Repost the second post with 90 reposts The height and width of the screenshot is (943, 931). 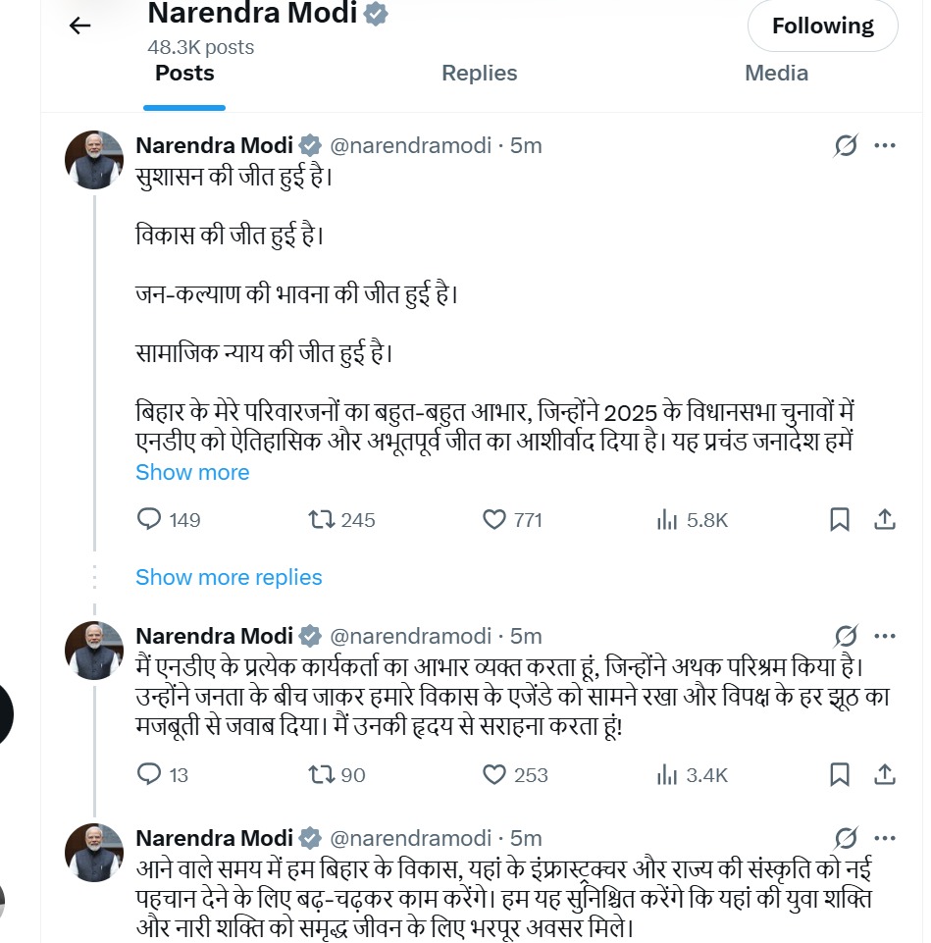click(x=322, y=775)
